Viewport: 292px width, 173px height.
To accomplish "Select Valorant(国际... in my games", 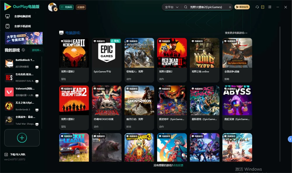I will (22, 92).
